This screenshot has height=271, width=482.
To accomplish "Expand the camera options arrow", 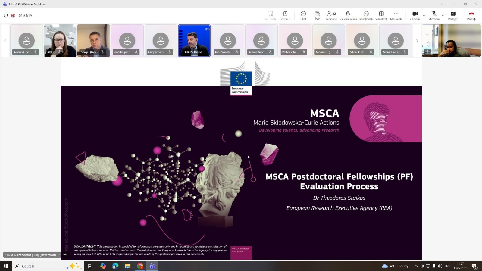I will pos(424,16).
